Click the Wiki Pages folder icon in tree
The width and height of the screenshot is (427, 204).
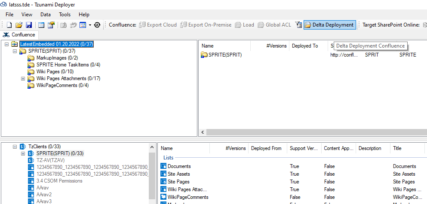coord(31,72)
